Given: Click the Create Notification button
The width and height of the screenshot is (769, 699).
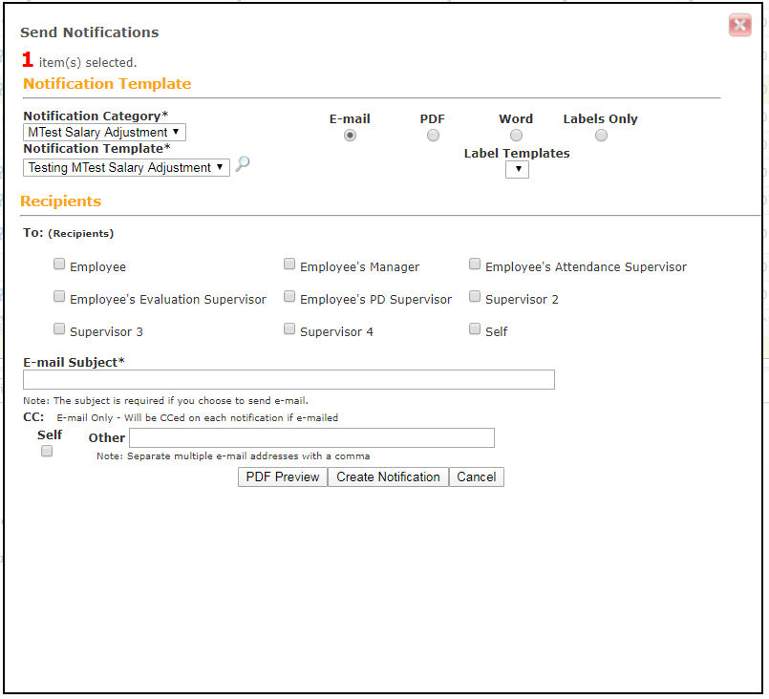Looking at the screenshot, I should coord(388,477).
